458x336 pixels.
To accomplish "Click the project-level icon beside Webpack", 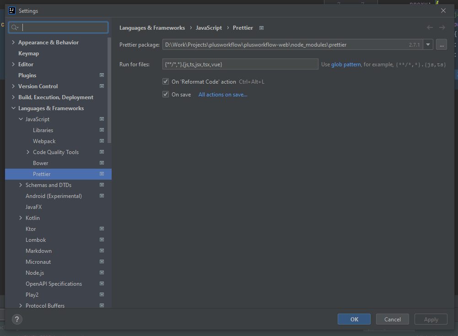I will [x=102, y=141].
